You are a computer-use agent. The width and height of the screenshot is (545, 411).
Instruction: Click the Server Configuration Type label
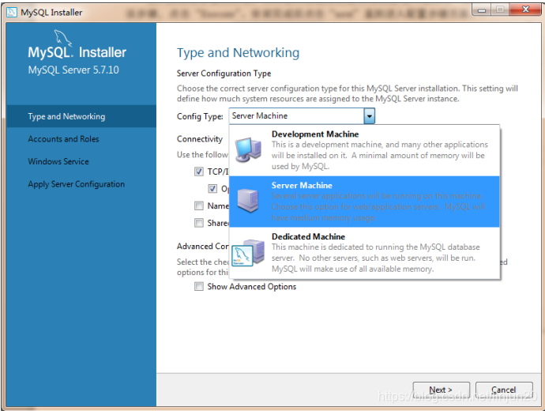point(224,74)
